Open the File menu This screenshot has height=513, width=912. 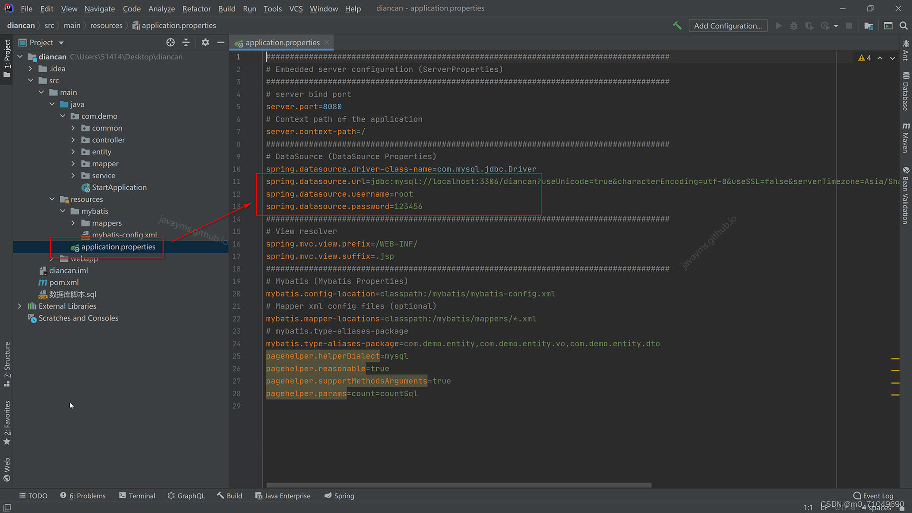click(x=27, y=9)
